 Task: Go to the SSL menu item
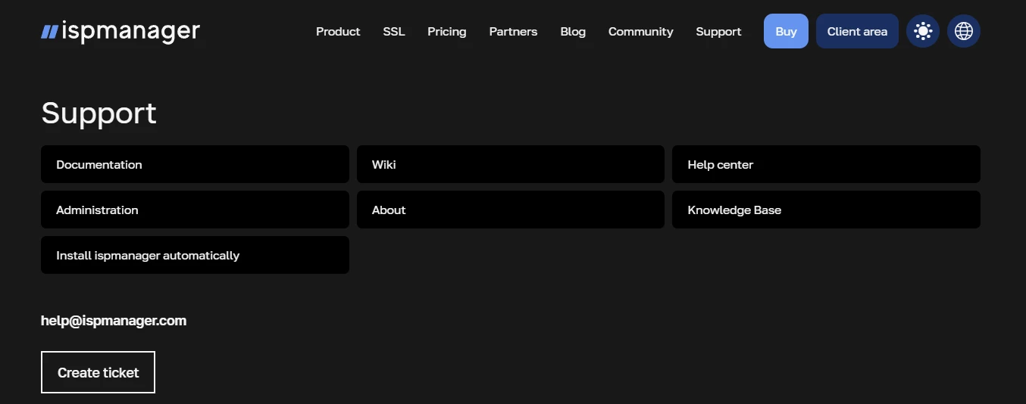[x=394, y=32]
